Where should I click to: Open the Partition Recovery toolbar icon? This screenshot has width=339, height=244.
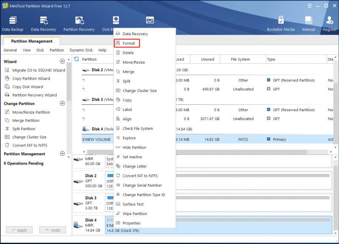(79, 20)
